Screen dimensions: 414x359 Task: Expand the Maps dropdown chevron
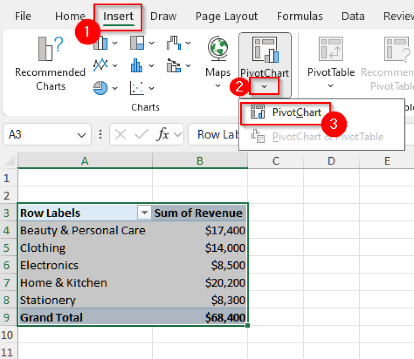pyautogui.click(x=218, y=86)
